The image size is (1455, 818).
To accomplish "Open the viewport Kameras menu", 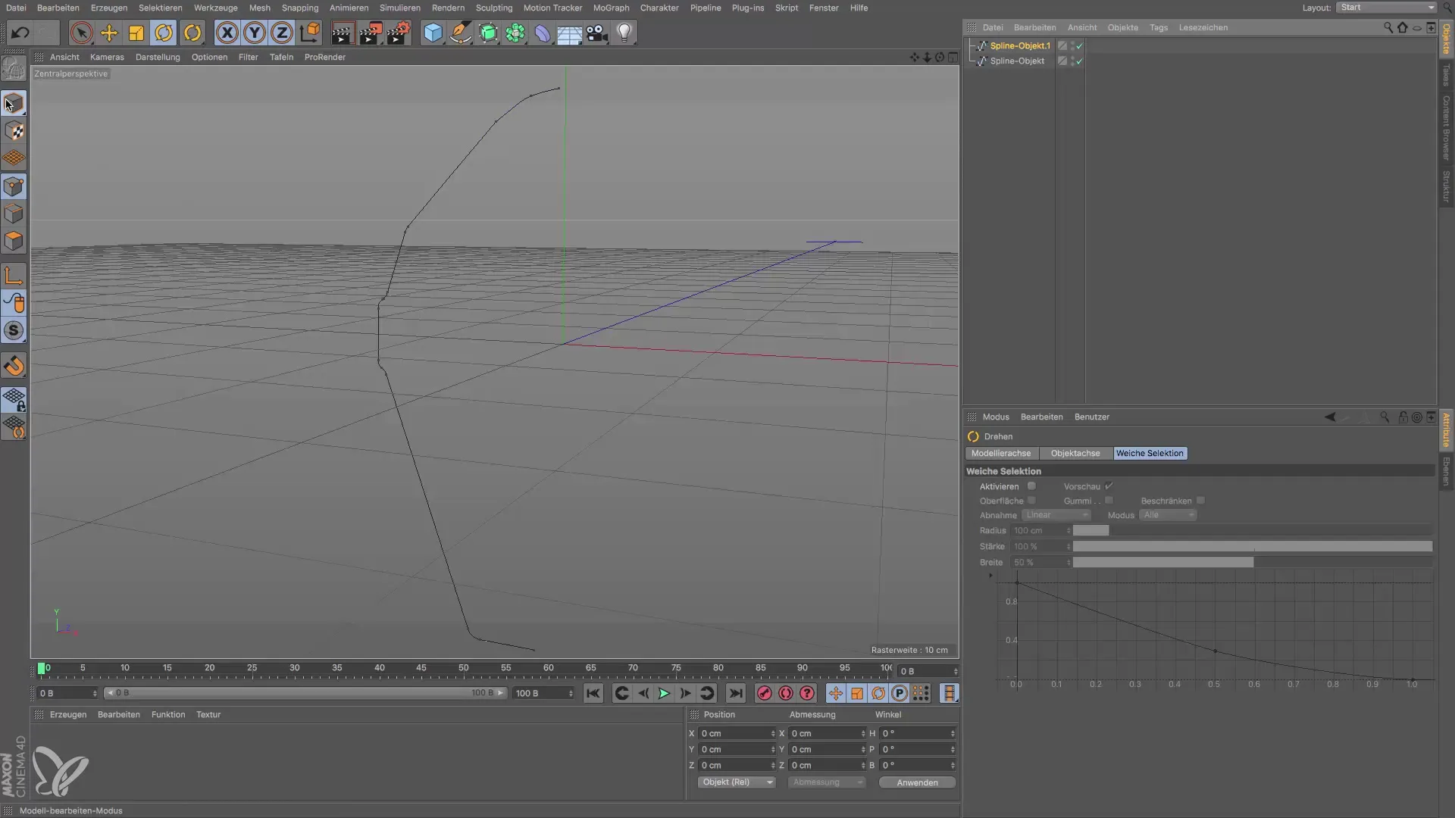I will click(x=107, y=57).
